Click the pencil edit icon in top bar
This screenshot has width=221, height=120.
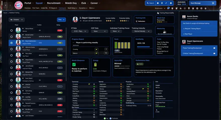[x=166, y=3]
